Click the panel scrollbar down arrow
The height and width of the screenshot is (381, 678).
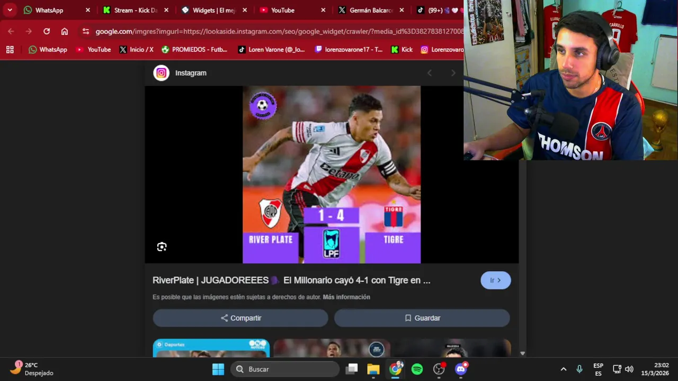522,353
